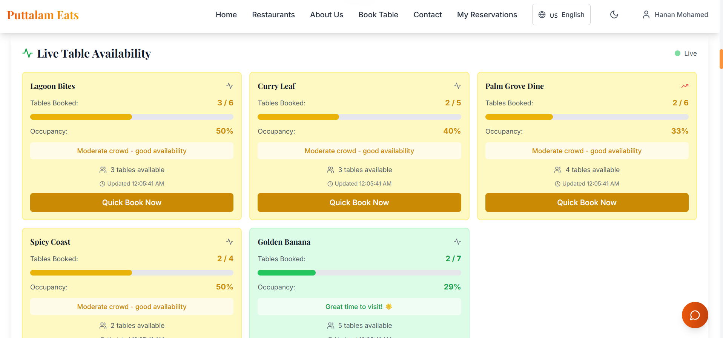The height and width of the screenshot is (338, 723).
Task: Click the Live indicator label
Action: tap(690, 53)
